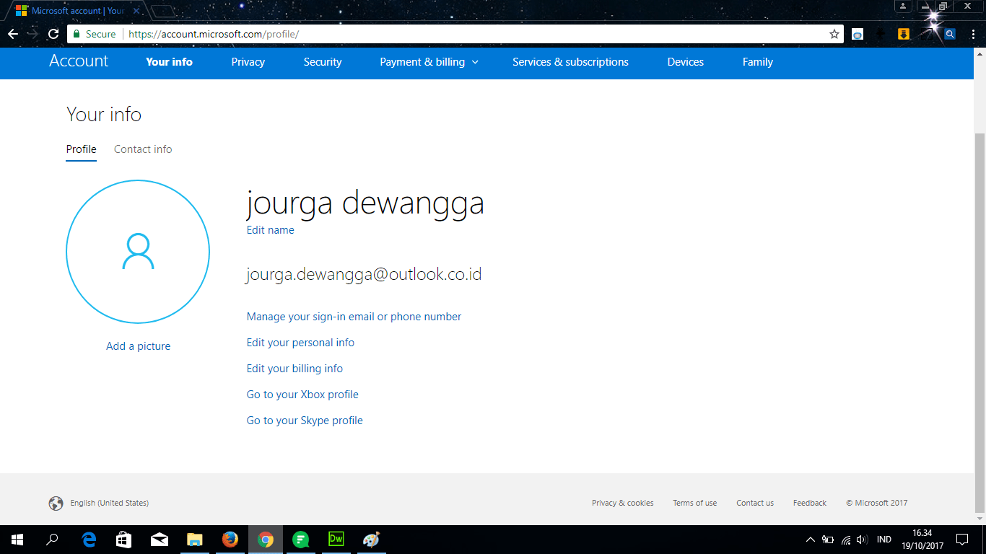Open the Chrome three-dot menu

click(974, 34)
